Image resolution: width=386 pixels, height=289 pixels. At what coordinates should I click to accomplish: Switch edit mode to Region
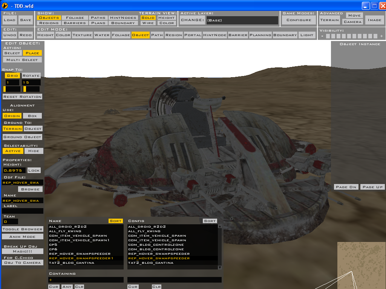(174, 35)
